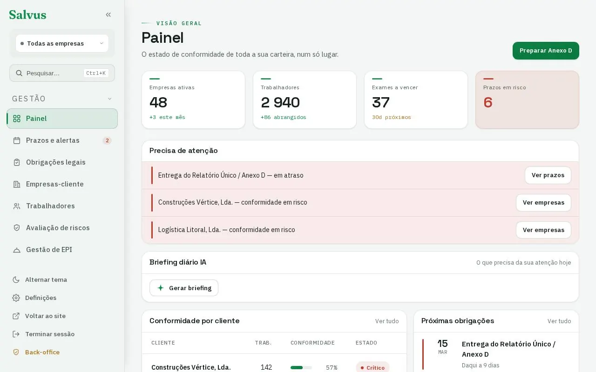Open Todas as empresas dropdown
The width and height of the screenshot is (596, 372).
coord(62,43)
